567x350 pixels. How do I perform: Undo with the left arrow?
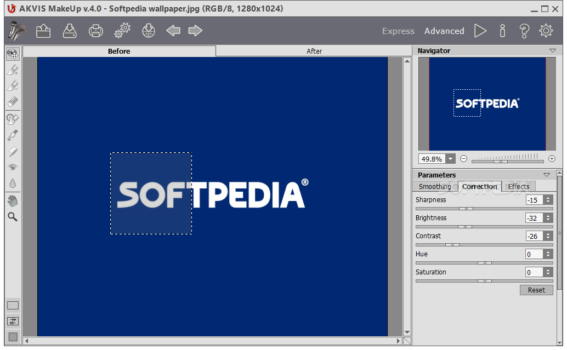click(x=173, y=31)
